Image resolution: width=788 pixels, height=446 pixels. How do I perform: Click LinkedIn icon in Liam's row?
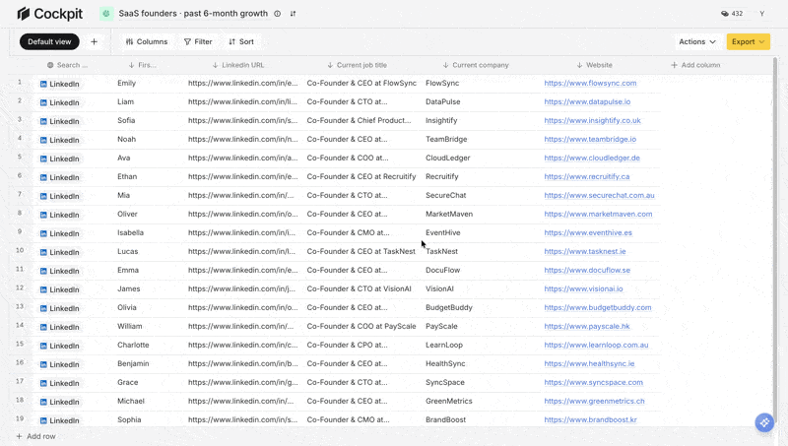point(43,102)
